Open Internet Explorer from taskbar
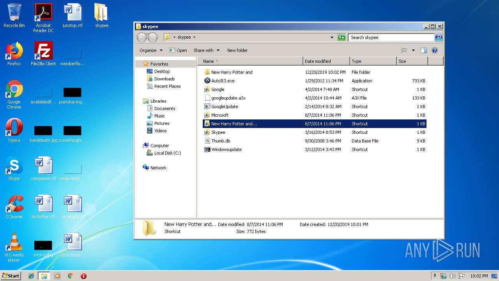This screenshot has height=281, width=499. tap(31, 276)
